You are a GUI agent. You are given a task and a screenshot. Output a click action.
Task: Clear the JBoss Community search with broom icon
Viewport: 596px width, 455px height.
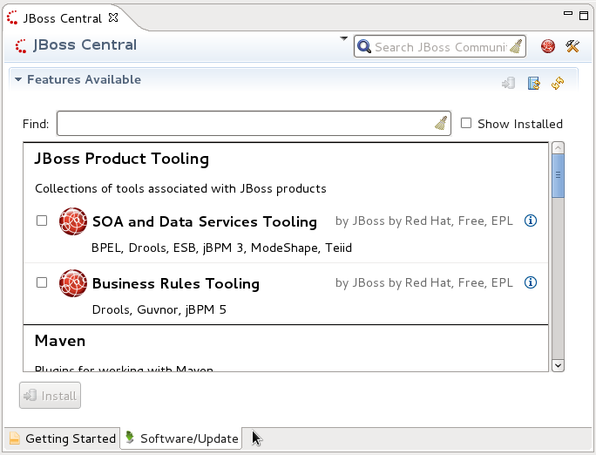[x=516, y=47]
